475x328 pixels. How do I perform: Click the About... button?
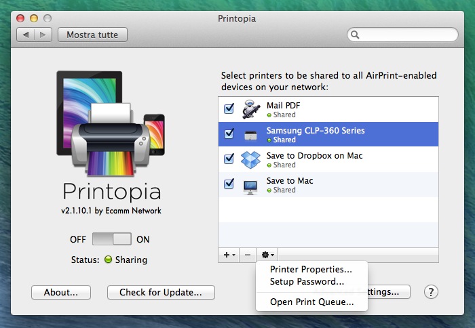(x=61, y=292)
